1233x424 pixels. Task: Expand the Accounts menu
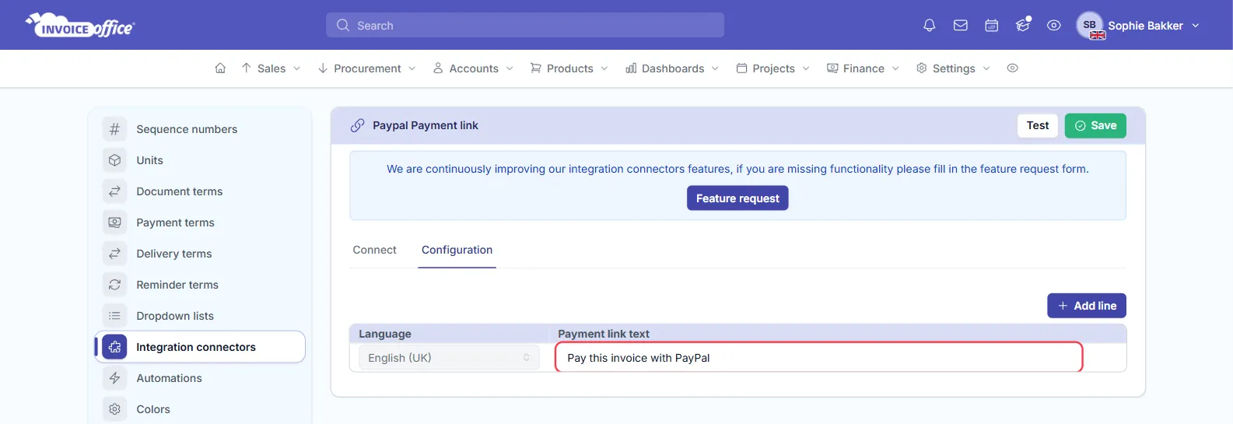click(473, 68)
